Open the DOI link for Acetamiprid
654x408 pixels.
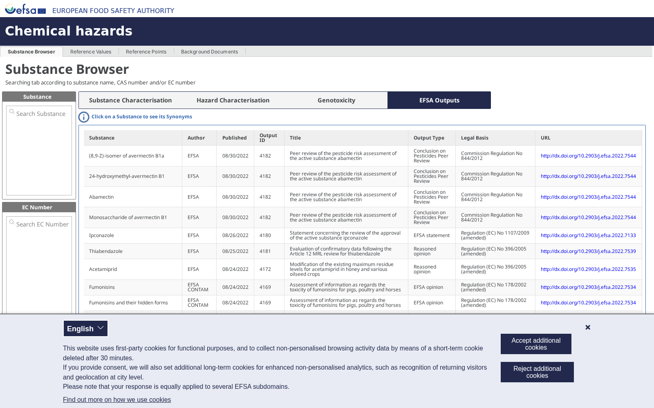[x=588, y=269]
